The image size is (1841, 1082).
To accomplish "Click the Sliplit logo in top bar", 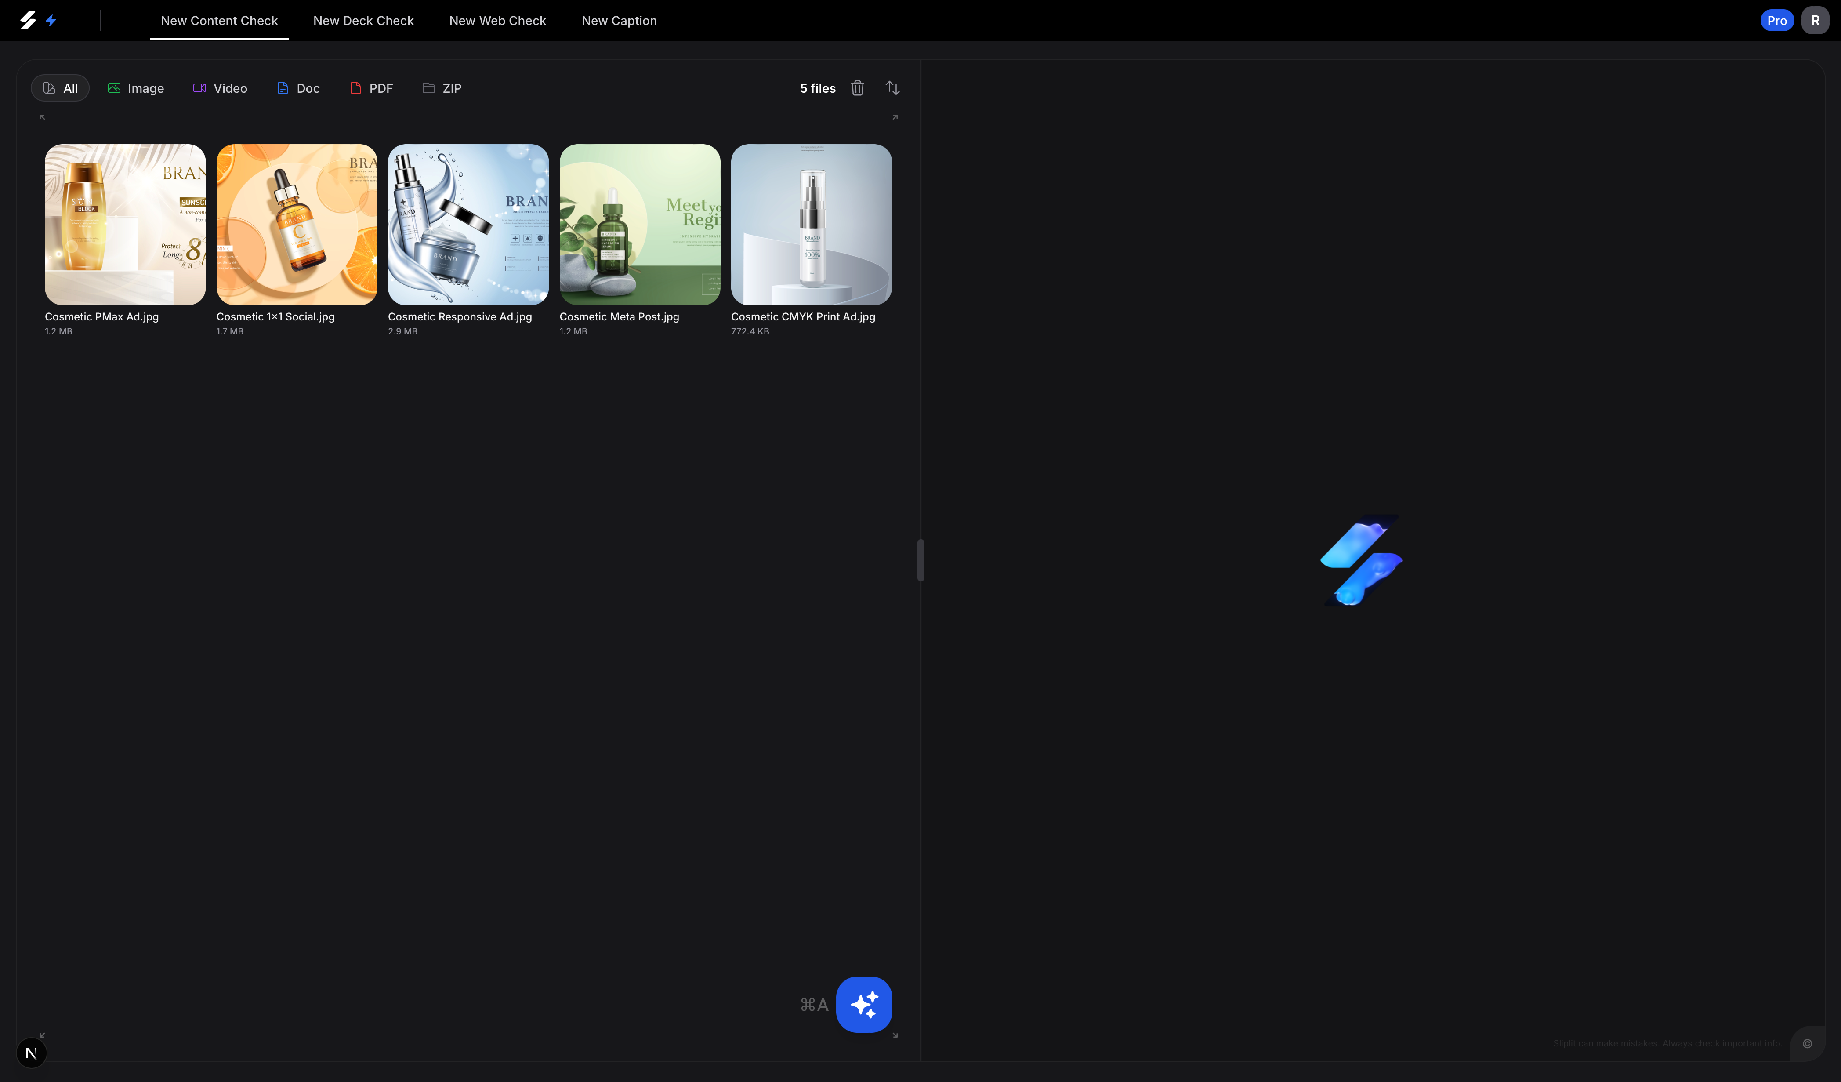I will click(28, 21).
